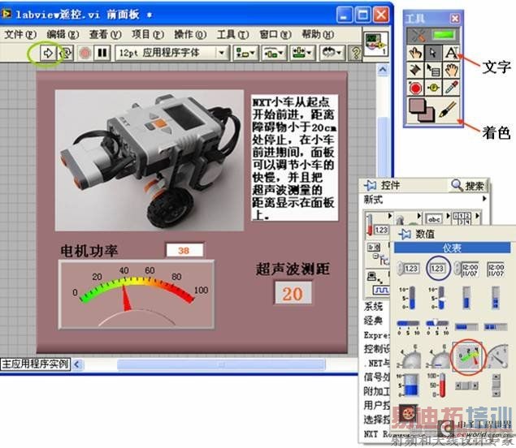
Task: Open the Resize Objects dropdown
Action: (301, 53)
